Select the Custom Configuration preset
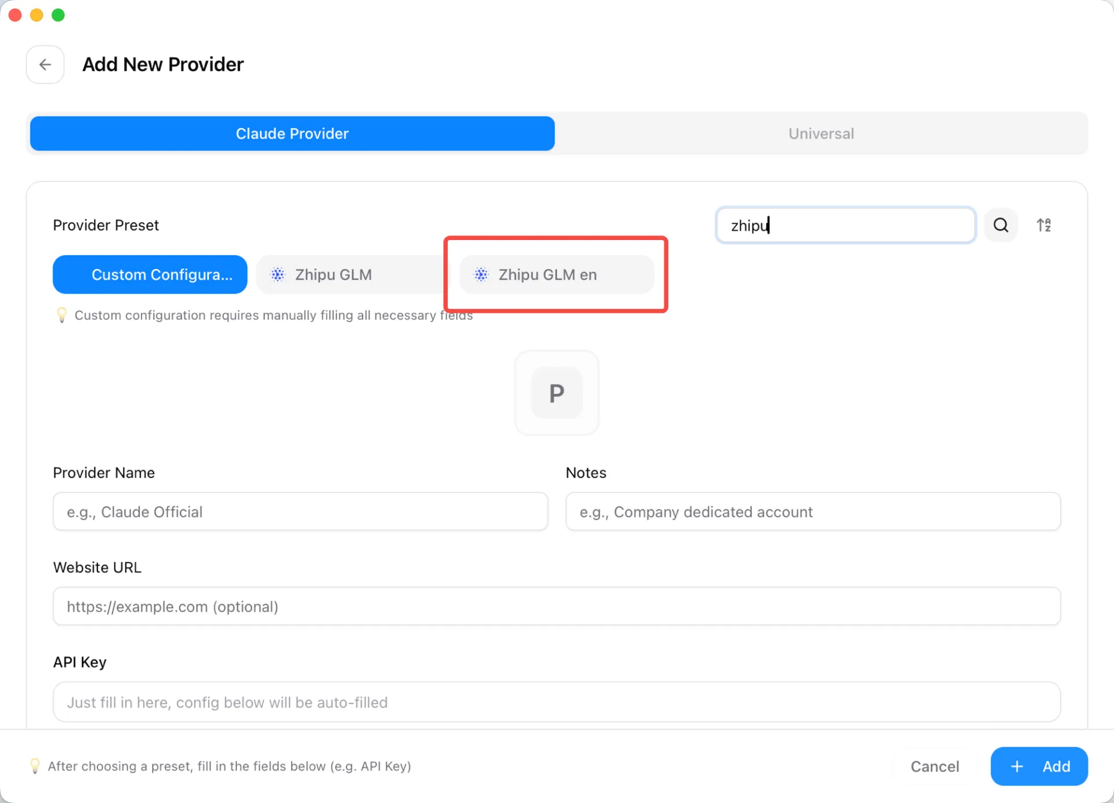The height and width of the screenshot is (803, 1114). point(150,274)
